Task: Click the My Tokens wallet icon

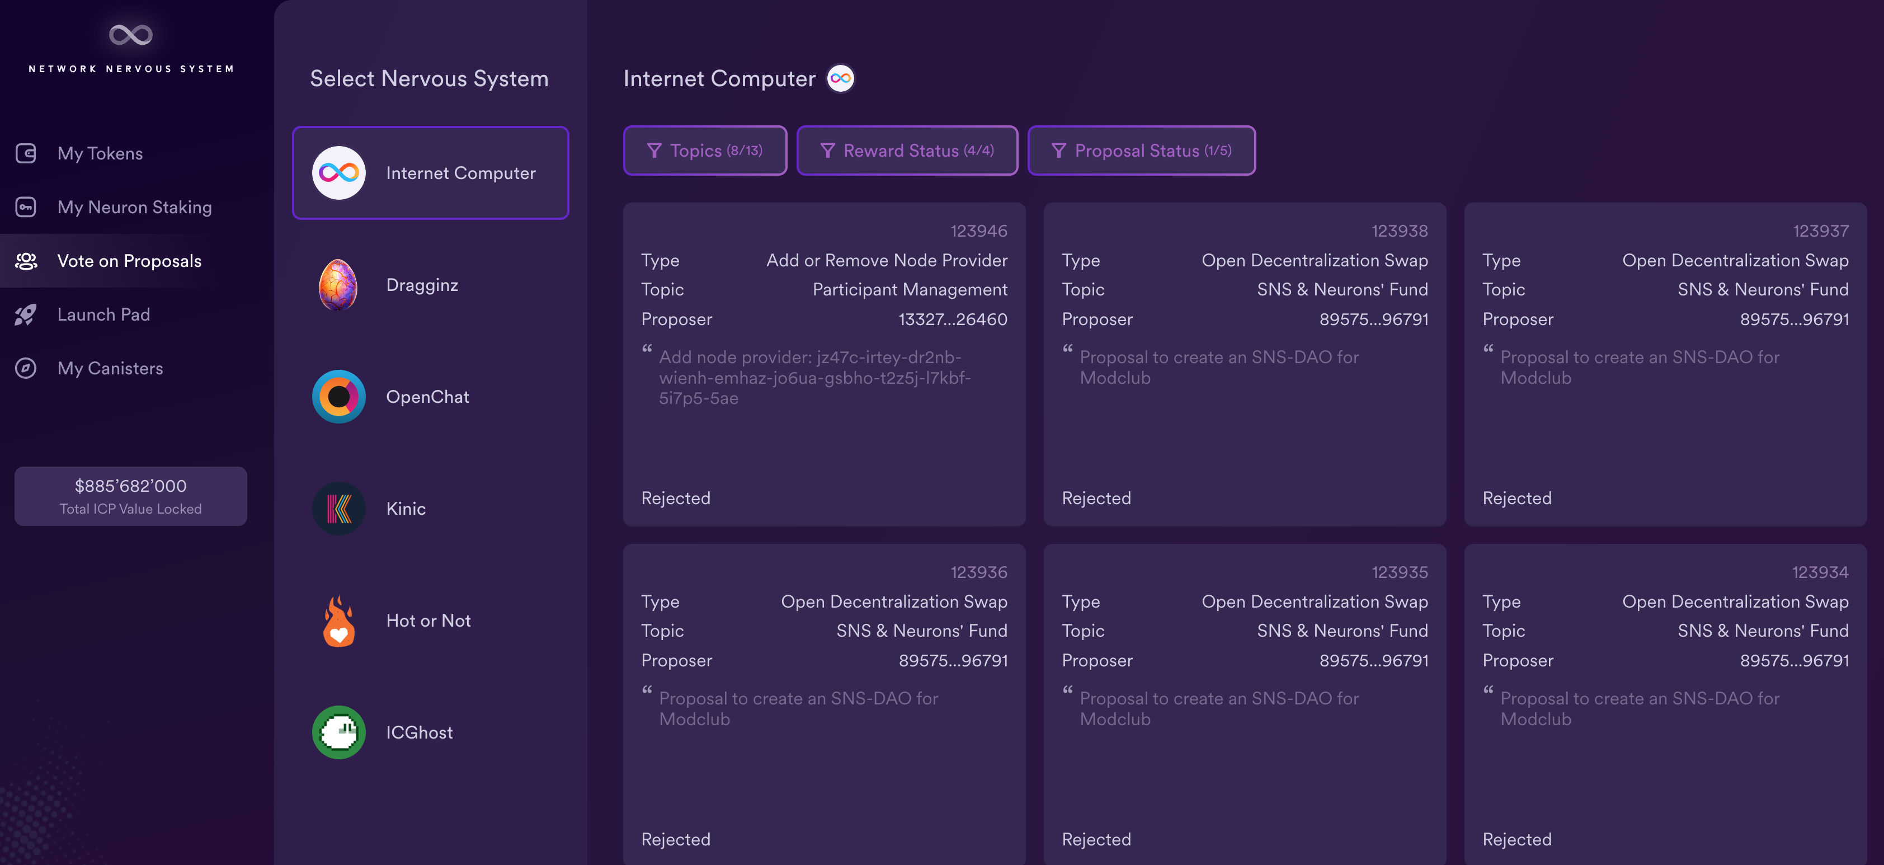Action: point(26,154)
